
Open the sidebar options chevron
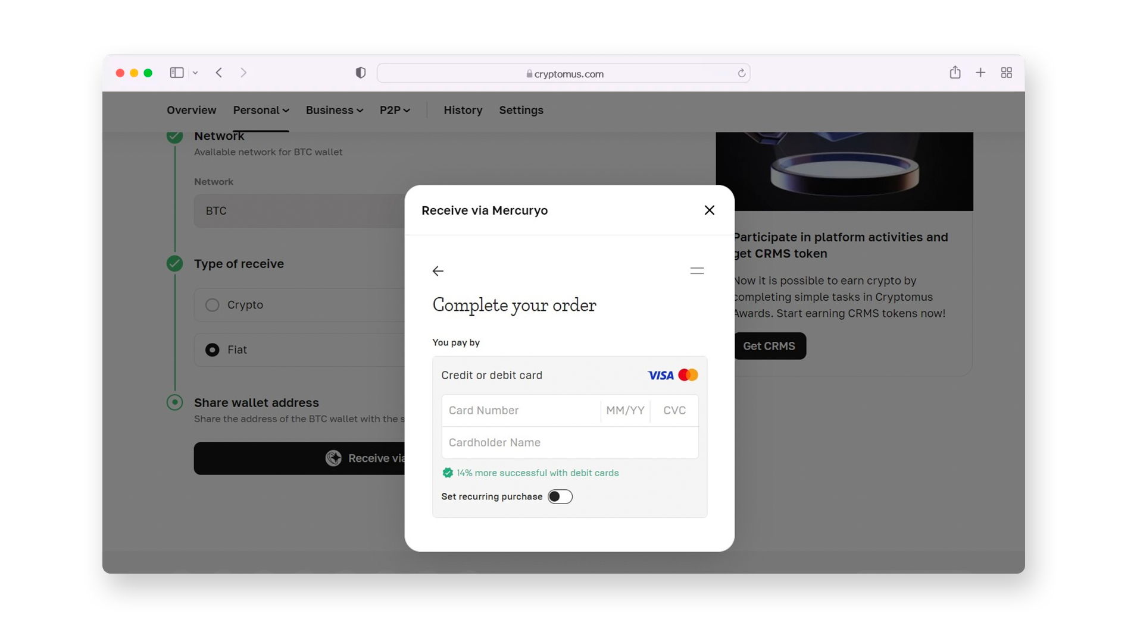point(195,73)
